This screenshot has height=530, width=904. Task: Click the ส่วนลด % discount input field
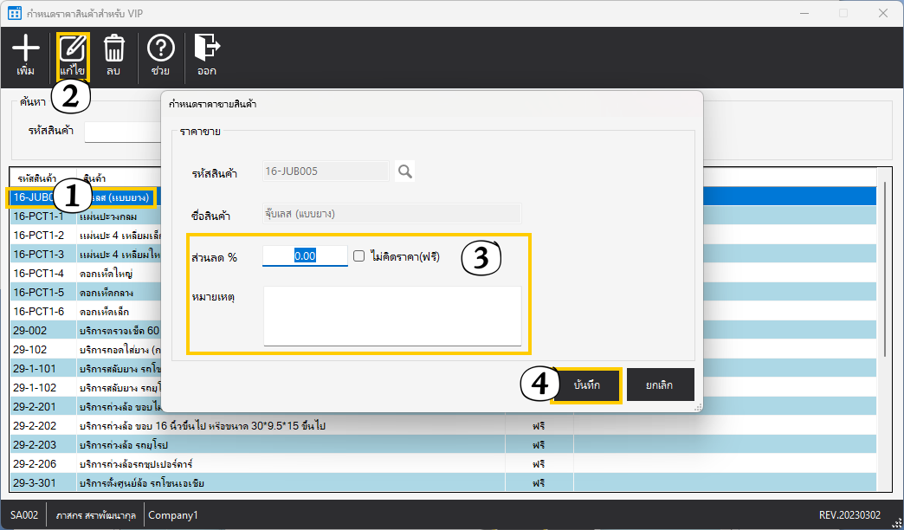click(305, 256)
